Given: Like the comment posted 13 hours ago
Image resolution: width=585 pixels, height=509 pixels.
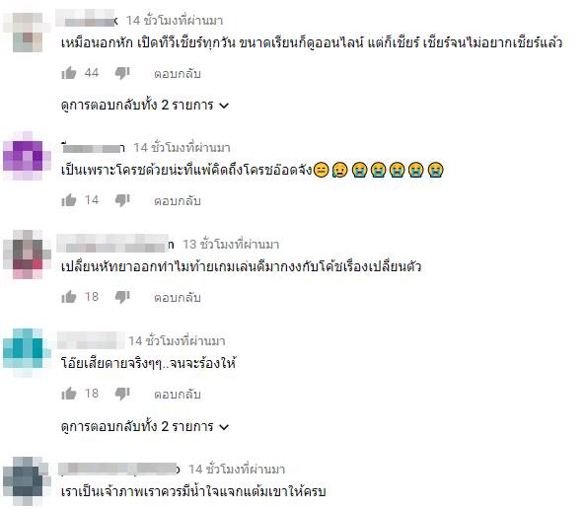Looking at the screenshot, I should 69,297.
